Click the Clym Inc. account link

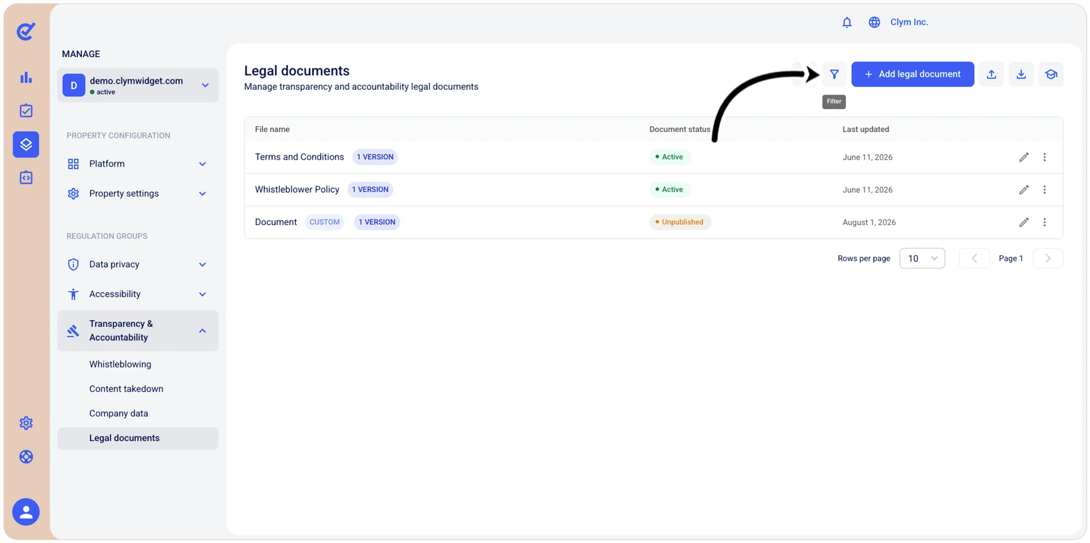[909, 22]
